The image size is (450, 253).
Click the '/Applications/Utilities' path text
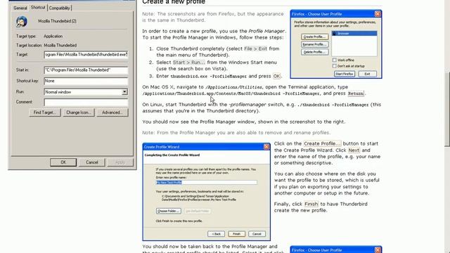tap(233, 87)
